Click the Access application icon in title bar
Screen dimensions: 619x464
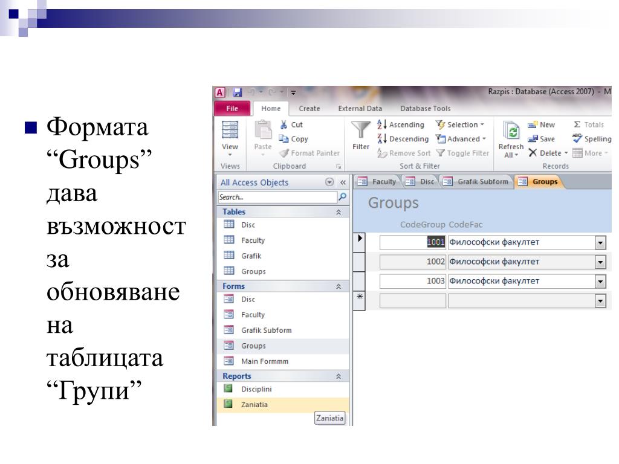220,92
